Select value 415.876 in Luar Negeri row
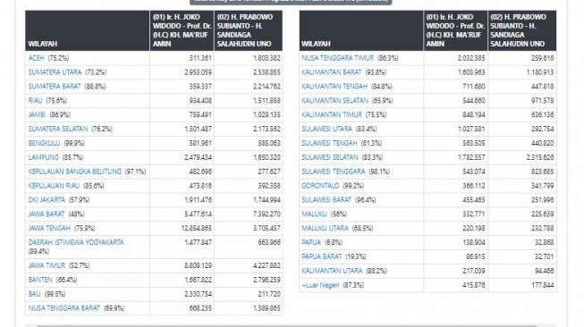This screenshot has width=584, height=327. [x=474, y=285]
